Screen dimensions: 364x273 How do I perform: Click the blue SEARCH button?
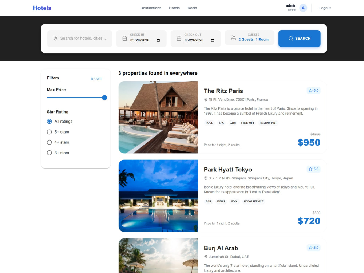(300, 39)
